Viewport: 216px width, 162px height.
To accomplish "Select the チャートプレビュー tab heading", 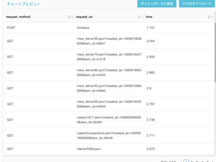I will pos(24,4).
